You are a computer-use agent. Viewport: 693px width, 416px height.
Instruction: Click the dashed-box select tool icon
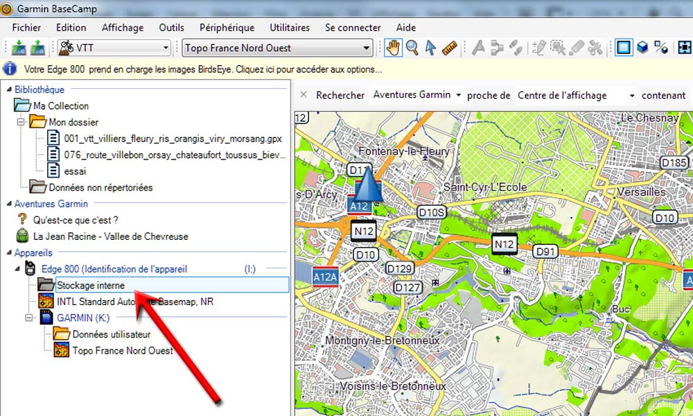(x=558, y=48)
